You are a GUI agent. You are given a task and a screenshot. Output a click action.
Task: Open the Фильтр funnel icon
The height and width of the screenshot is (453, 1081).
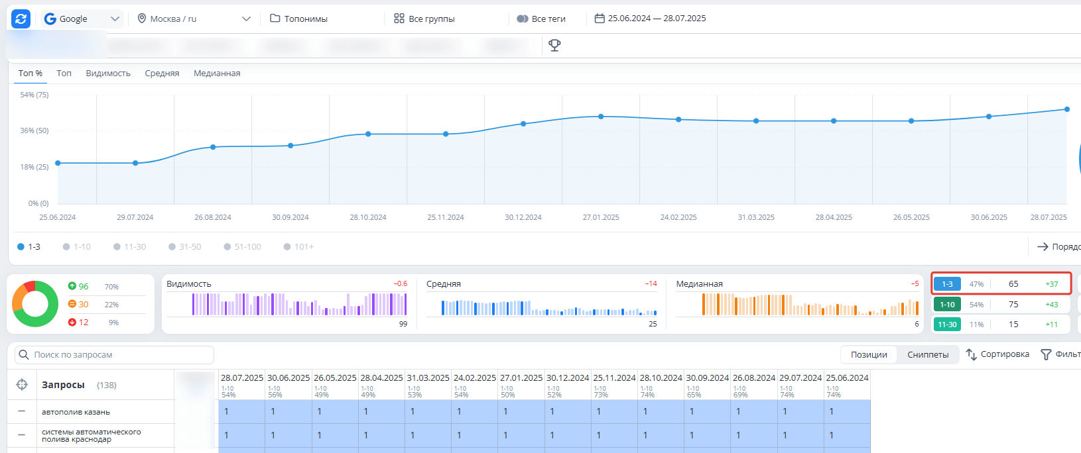point(1046,355)
